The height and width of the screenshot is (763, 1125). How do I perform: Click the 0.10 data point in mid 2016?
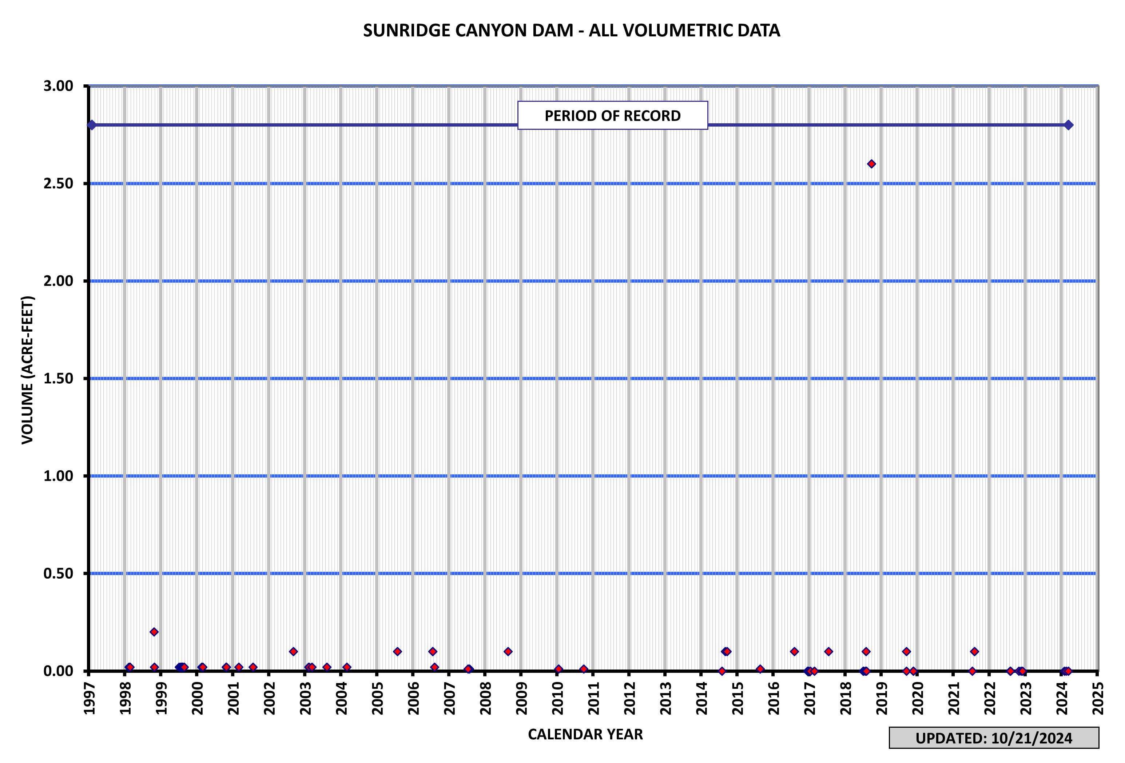point(794,652)
